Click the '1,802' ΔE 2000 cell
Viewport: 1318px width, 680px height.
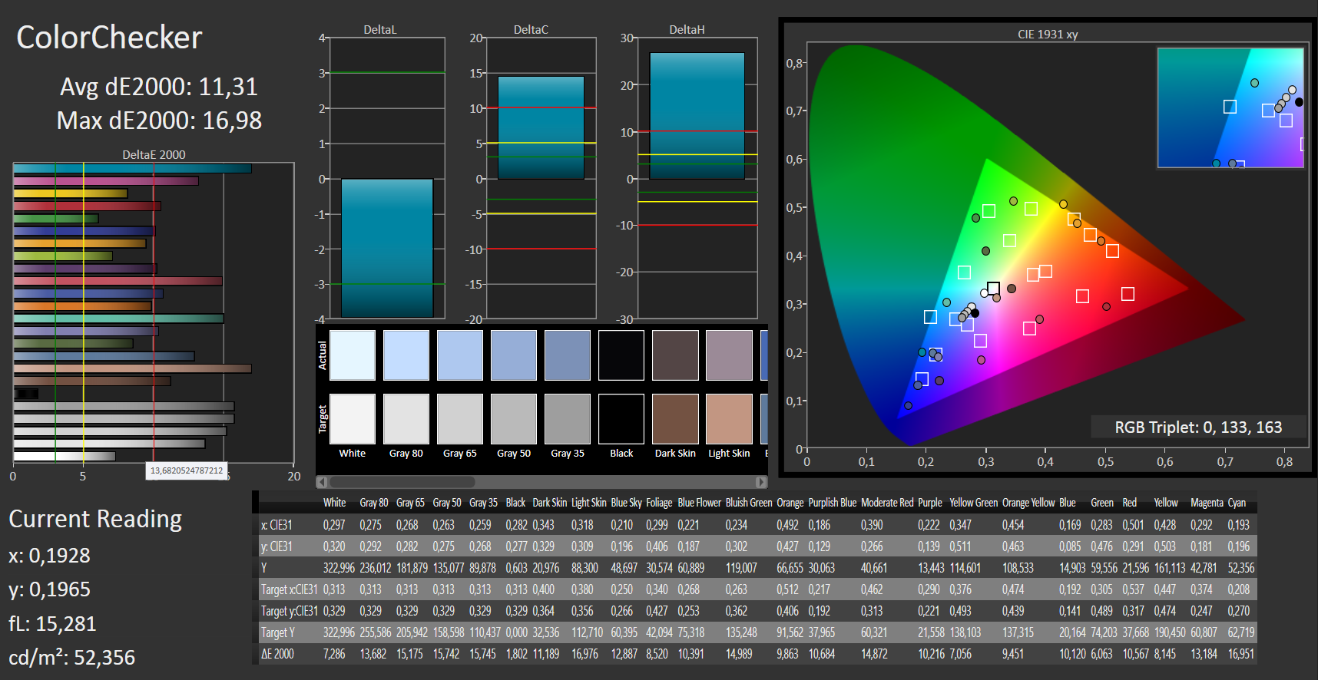pos(516,654)
